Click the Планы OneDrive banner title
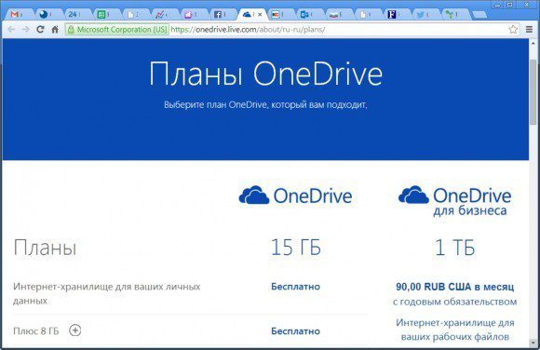The width and height of the screenshot is (540, 350). (265, 74)
